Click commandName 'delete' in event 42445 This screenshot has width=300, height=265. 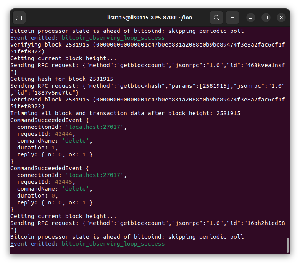[76, 189]
